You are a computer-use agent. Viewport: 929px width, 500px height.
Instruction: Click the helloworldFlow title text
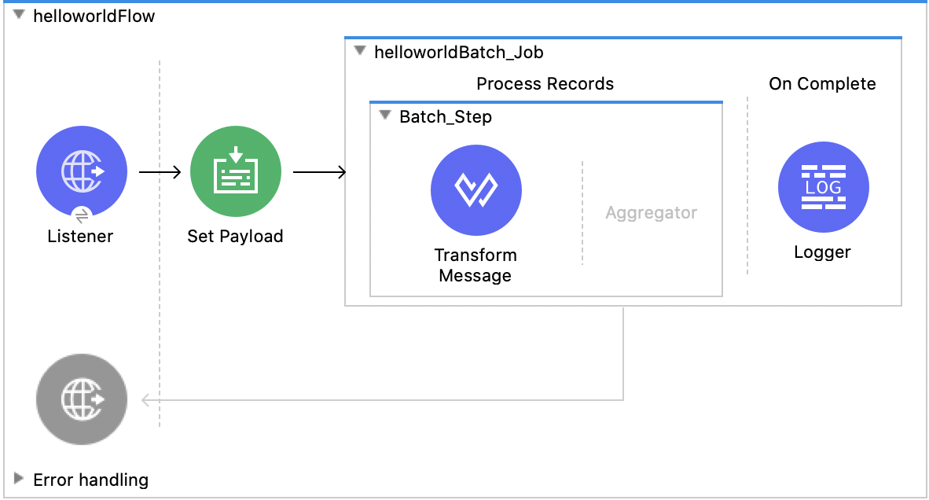coord(94,17)
